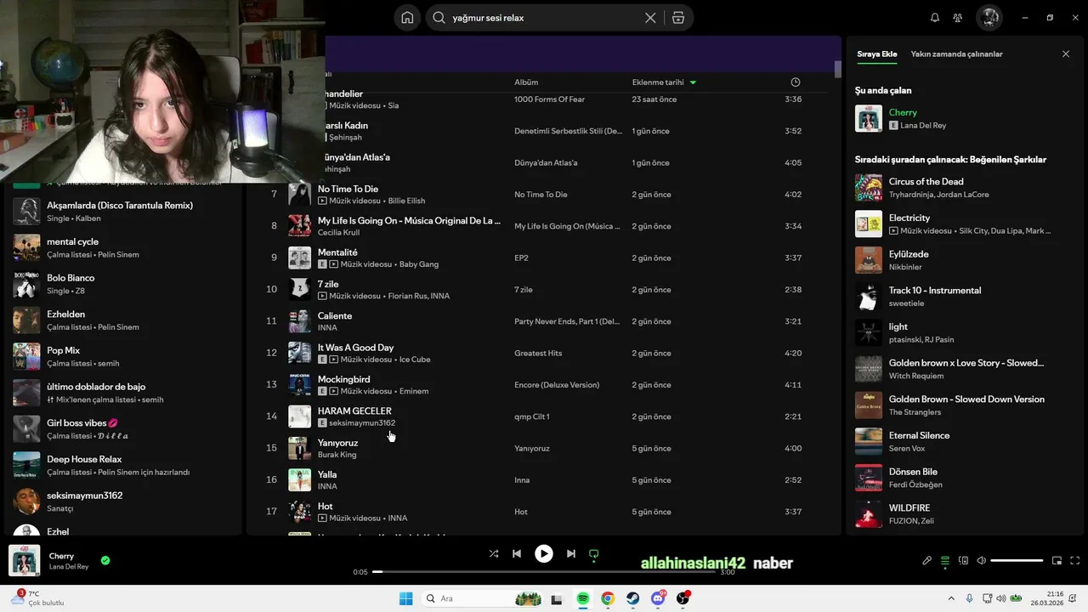This screenshot has height=612, width=1088.
Task: Open Lana Del Rey in now playing panel
Action: [x=923, y=125]
